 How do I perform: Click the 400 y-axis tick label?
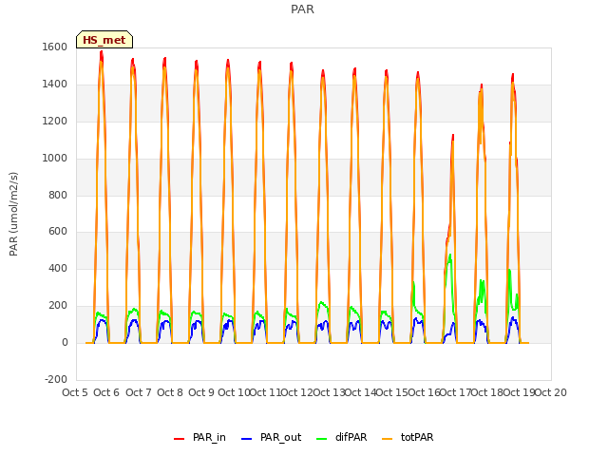point(58,268)
